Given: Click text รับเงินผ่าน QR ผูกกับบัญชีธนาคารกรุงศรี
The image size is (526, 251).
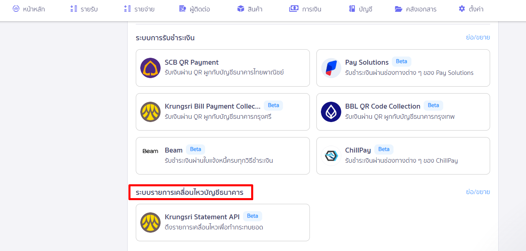Looking at the screenshot, I should [218, 117].
